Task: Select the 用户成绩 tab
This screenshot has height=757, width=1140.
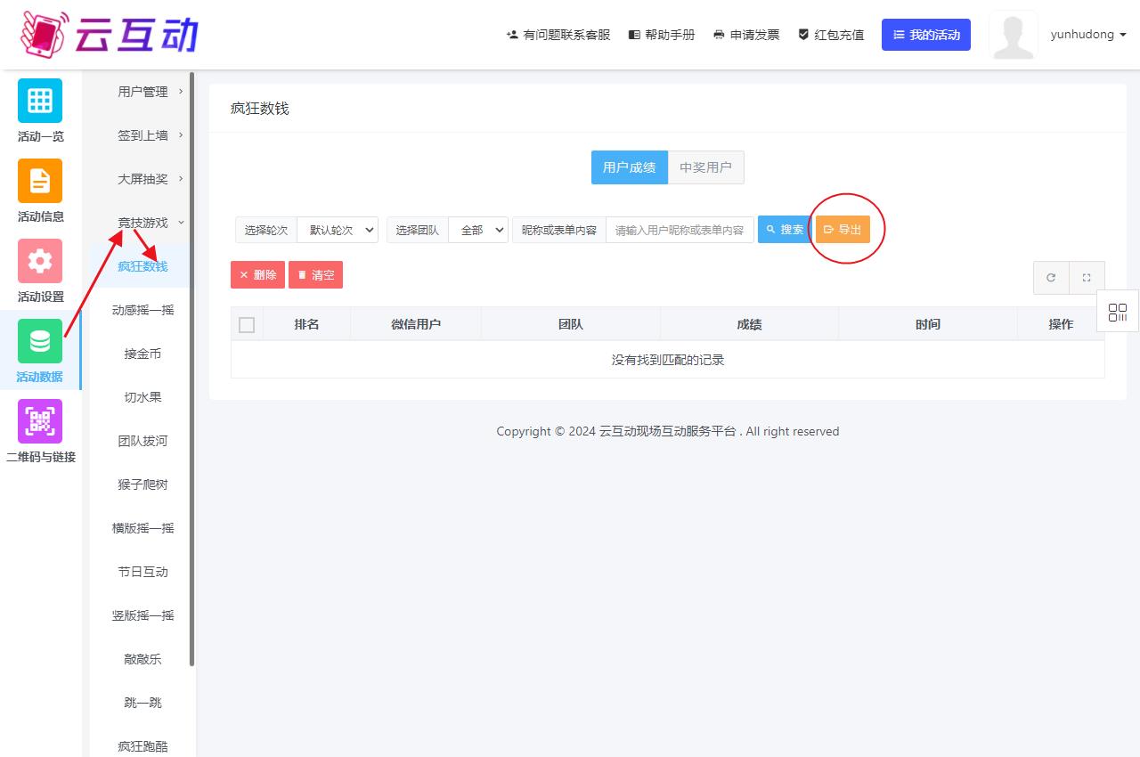Action: click(629, 167)
